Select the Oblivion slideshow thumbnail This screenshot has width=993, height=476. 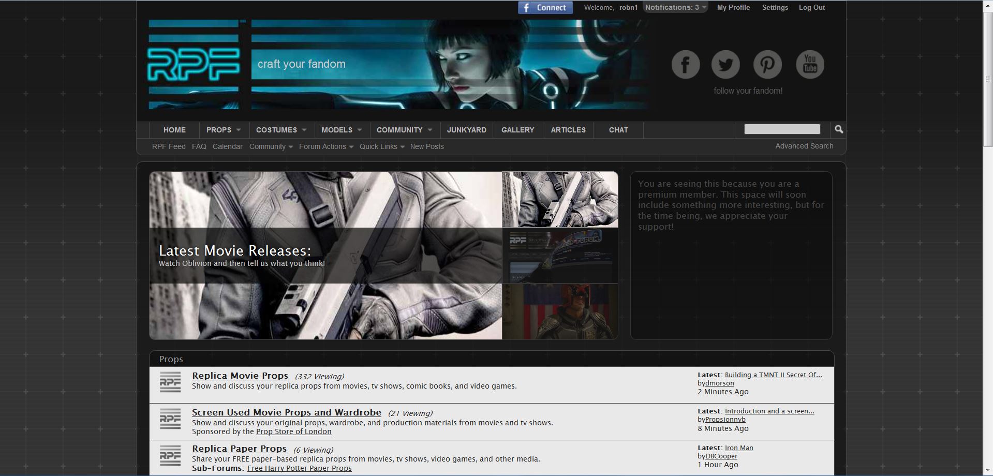coord(560,200)
